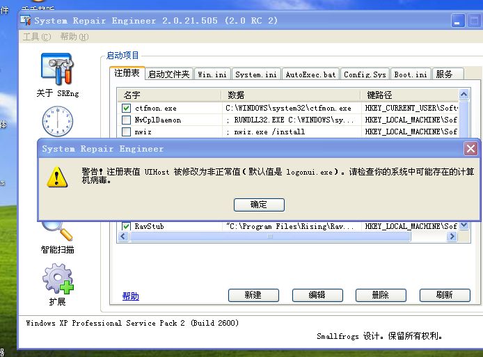Click the 名字 column header
This screenshot has width=483, height=357.
coord(169,95)
